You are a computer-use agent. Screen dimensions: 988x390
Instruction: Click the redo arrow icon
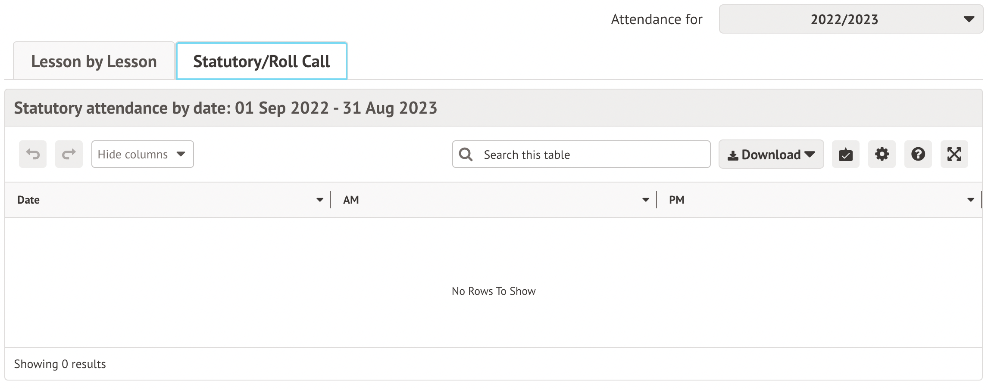69,154
